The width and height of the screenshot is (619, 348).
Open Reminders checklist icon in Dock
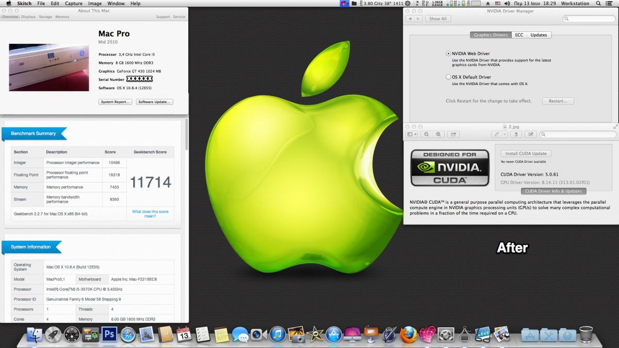point(203,335)
